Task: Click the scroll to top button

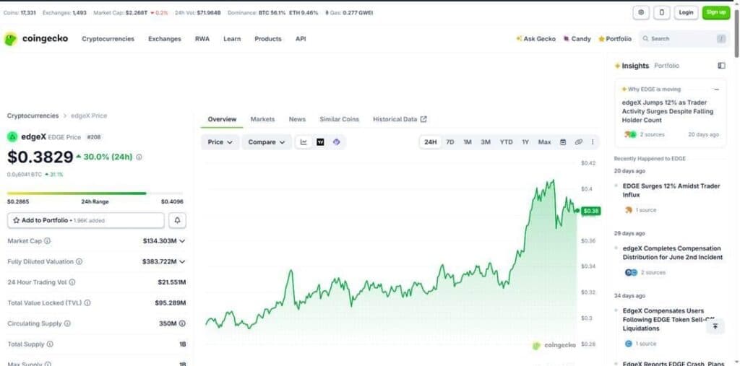Action: point(715,326)
